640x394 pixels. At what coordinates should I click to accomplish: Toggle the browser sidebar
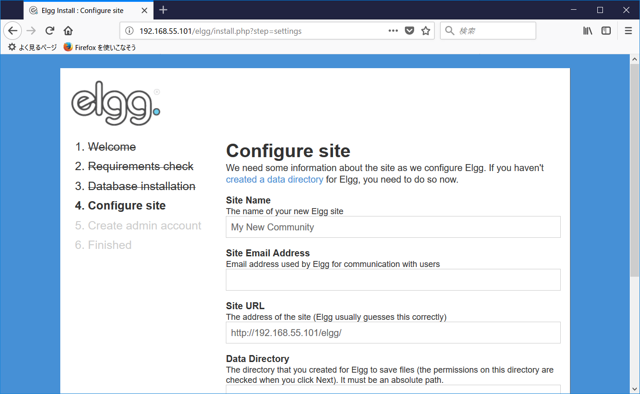coord(606,31)
